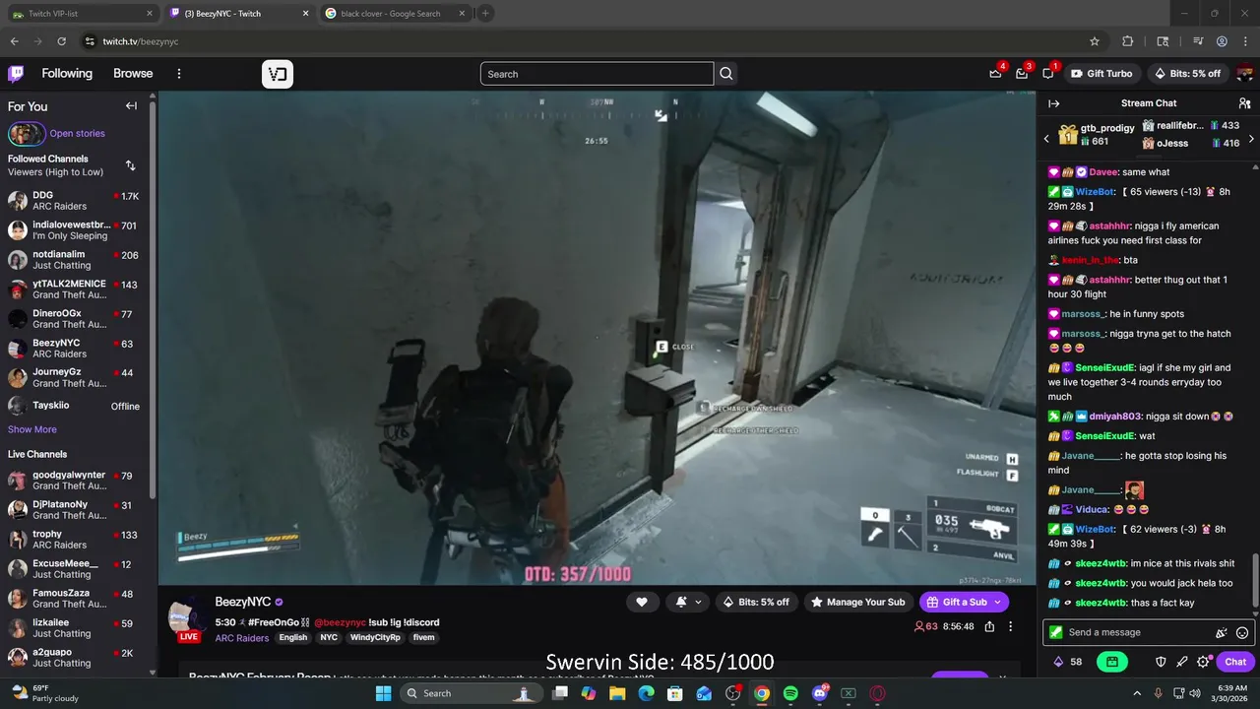This screenshot has height=709, width=1260.
Task: Switch to Twitch VIP-list tab
Action: pyautogui.click(x=82, y=14)
